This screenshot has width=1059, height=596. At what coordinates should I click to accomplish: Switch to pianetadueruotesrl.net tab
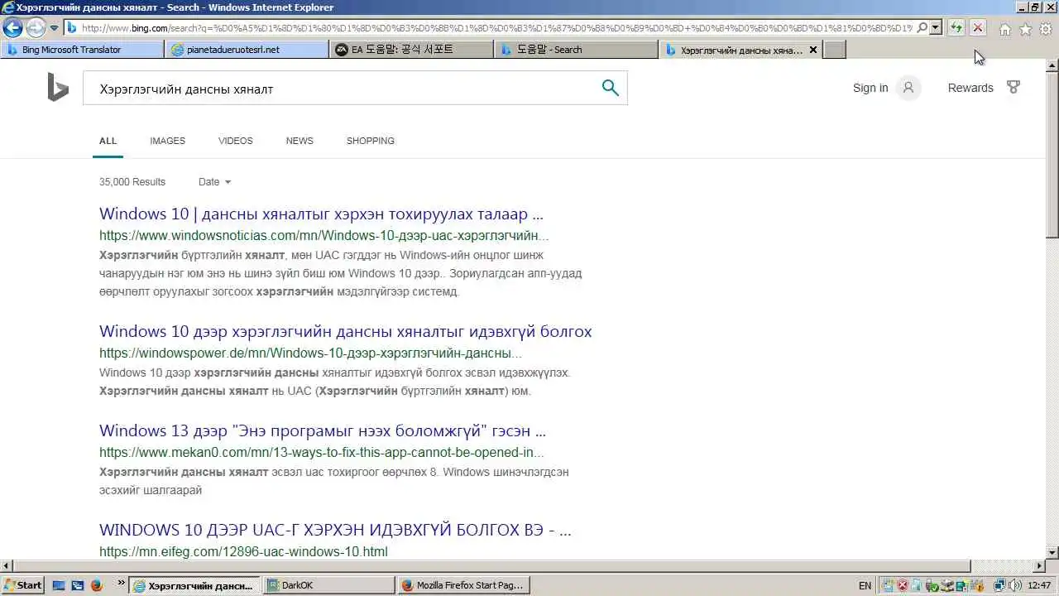pyautogui.click(x=247, y=50)
